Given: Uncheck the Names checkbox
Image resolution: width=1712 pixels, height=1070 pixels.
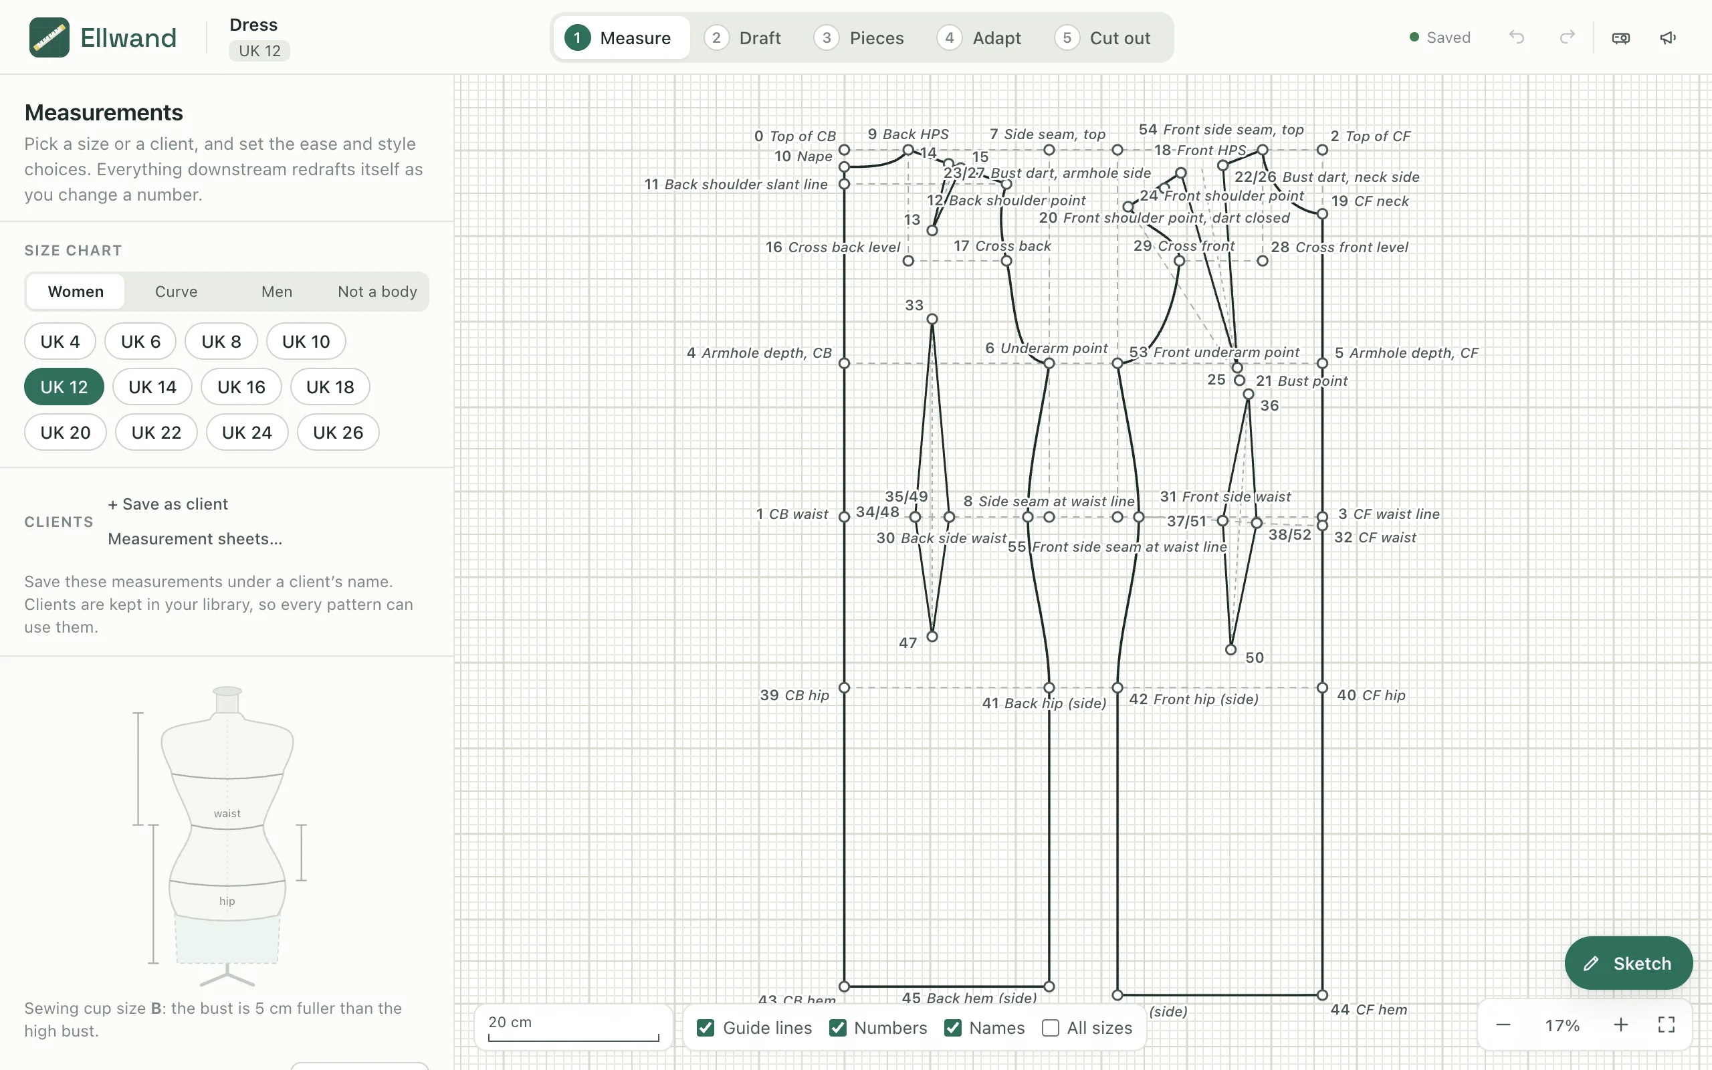Looking at the screenshot, I should click(952, 1028).
